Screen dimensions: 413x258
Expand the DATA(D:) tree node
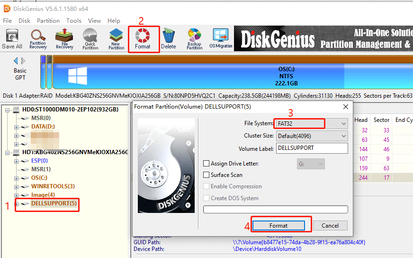click(16, 127)
